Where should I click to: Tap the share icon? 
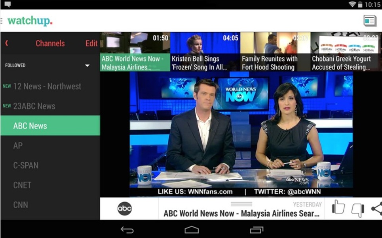pos(376,208)
